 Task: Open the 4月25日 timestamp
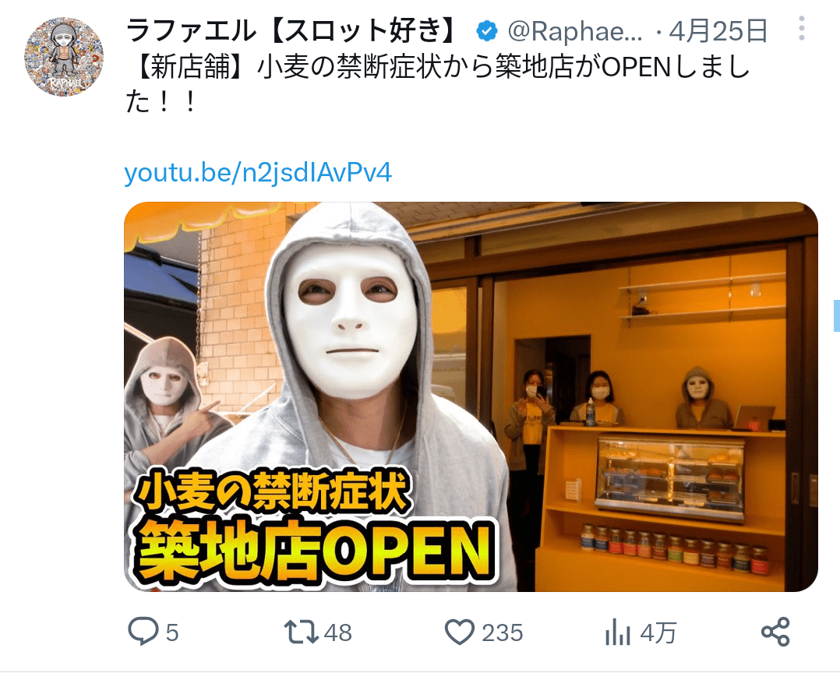[x=718, y=30]
